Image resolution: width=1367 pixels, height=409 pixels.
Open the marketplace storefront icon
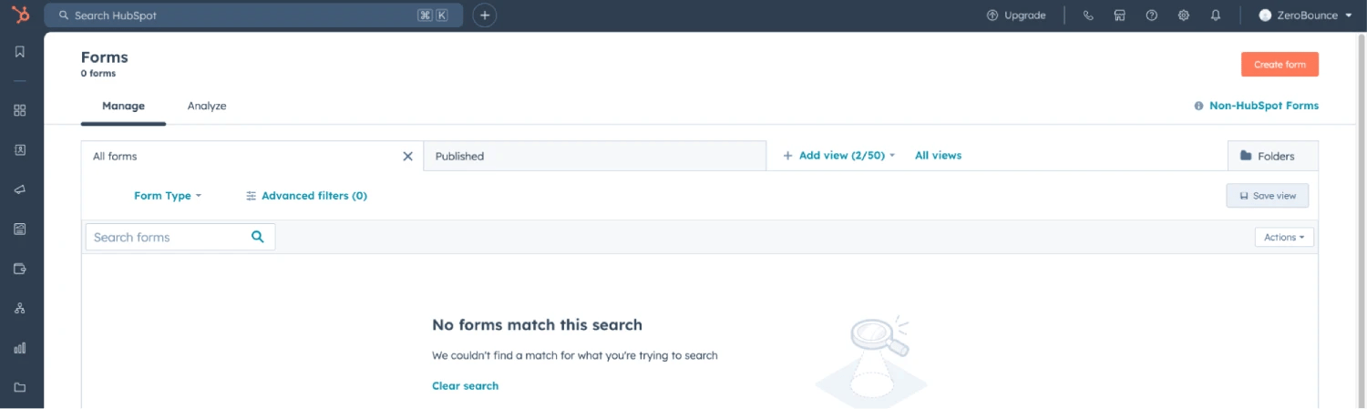(1120, 15)
